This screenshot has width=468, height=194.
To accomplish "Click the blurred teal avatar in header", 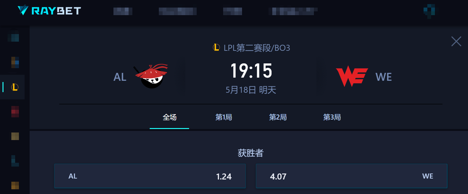I will click(x=429, y=11).
